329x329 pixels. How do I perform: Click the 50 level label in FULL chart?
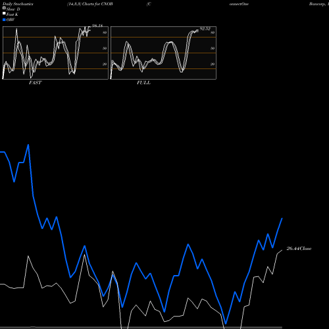[x=213, y=48]
